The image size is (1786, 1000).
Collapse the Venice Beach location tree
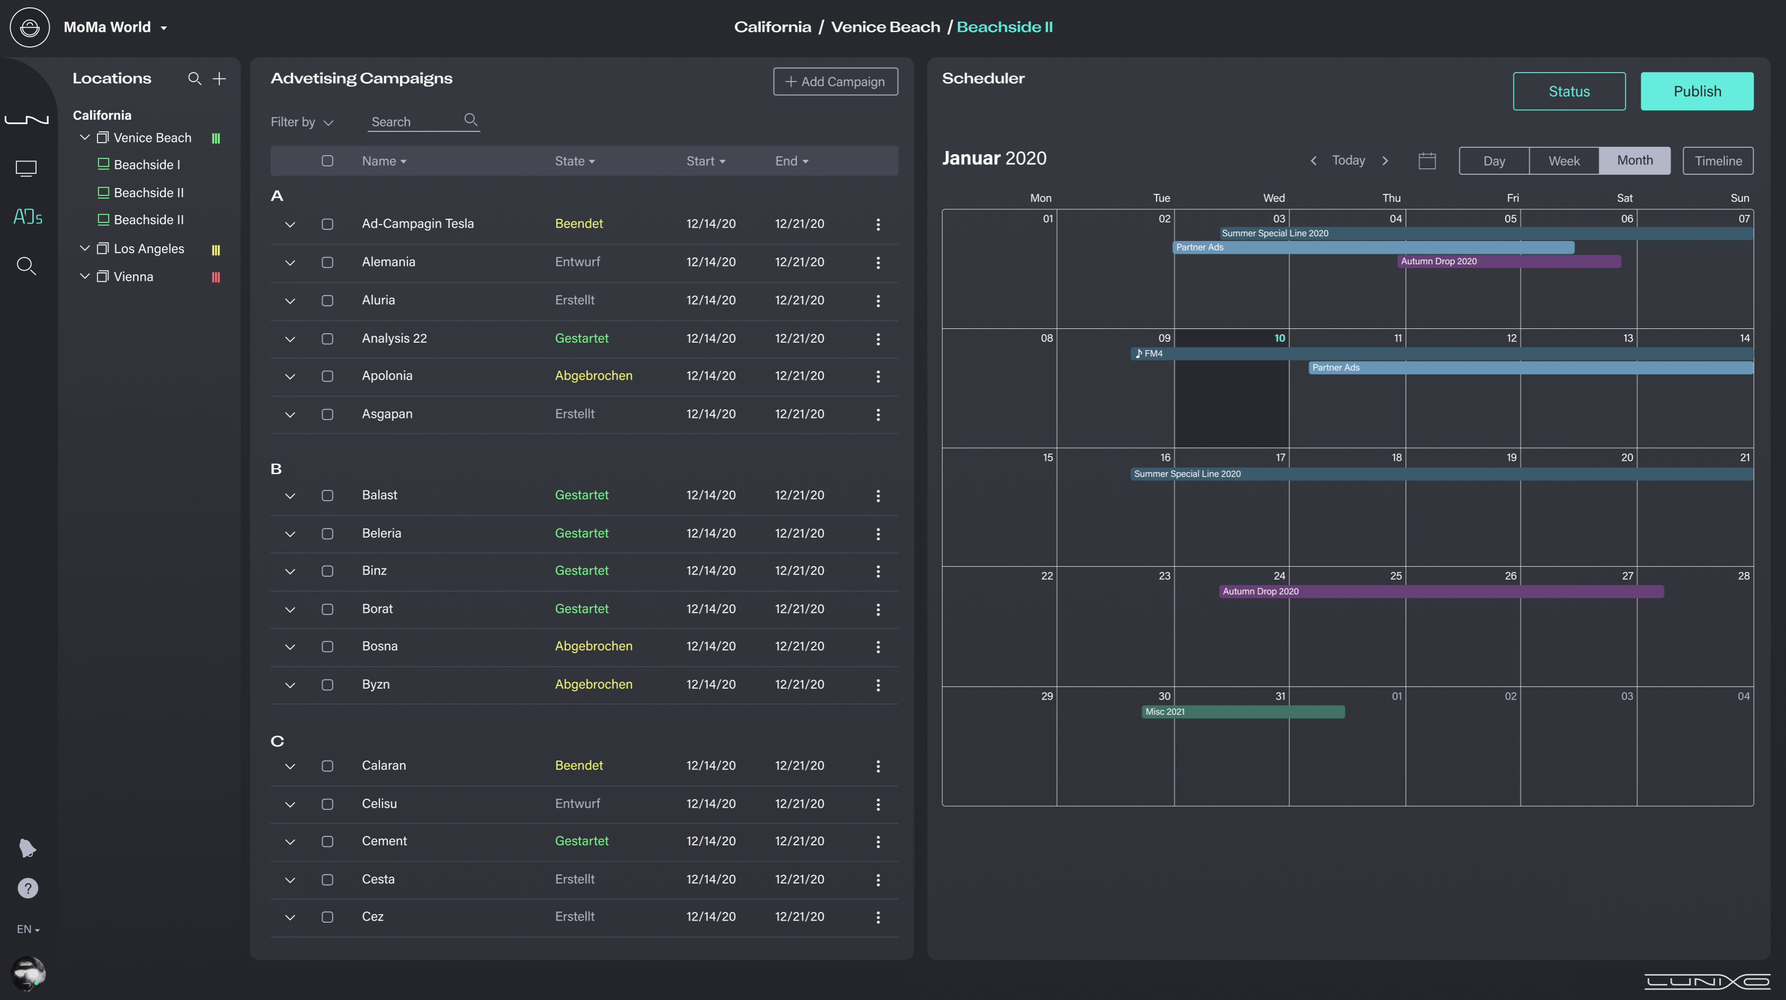click(x=85, y=137)
